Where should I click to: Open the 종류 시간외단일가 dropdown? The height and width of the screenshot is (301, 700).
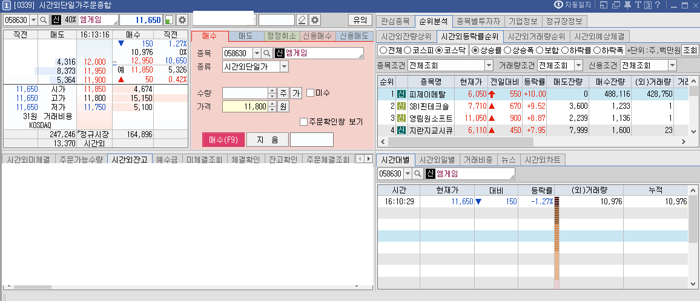[x=284, y=67]
